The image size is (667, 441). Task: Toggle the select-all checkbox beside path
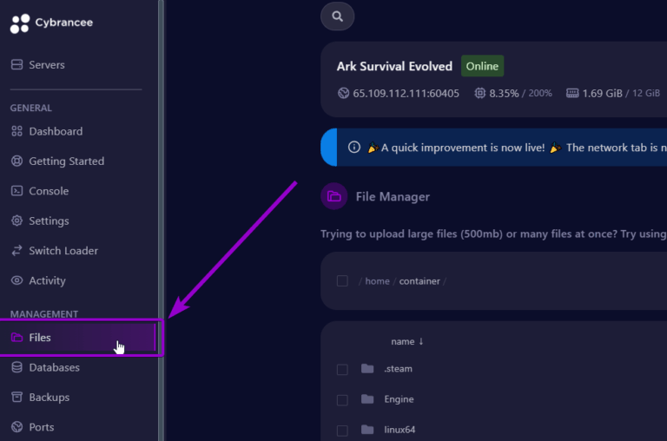point(342,281)
